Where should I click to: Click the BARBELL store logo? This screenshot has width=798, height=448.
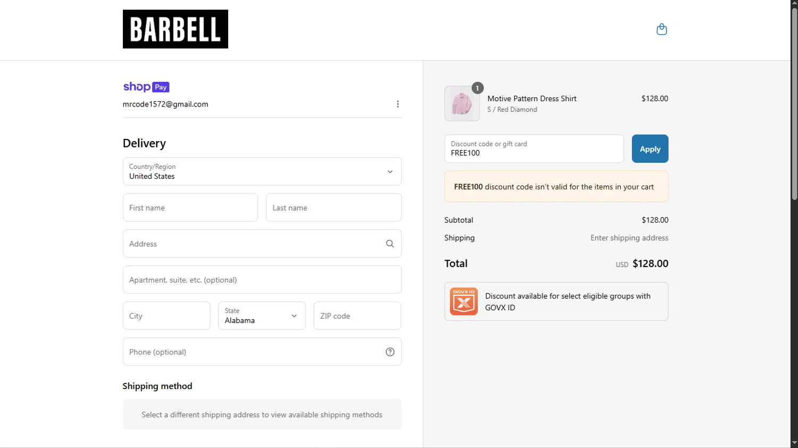point(175,29)
